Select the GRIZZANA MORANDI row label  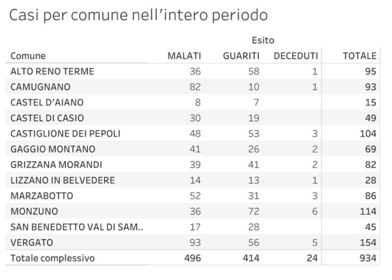click(x=57, y=165)
